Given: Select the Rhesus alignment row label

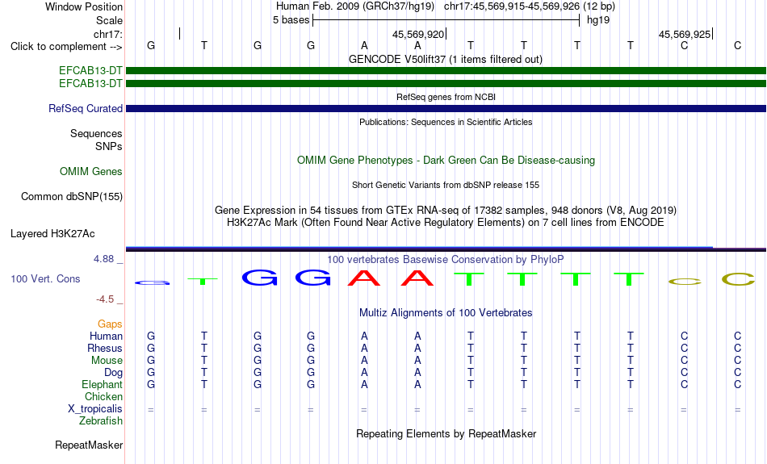Looking at the screenshot, I should 105,348.
